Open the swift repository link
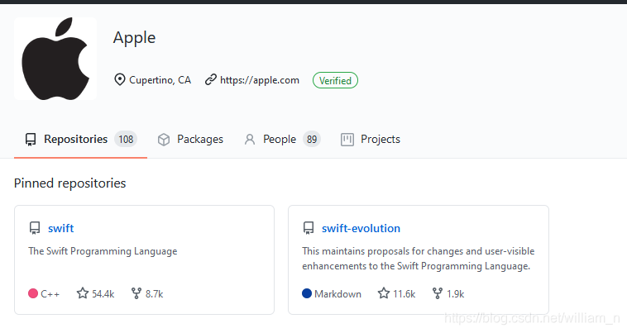The height and width of the screenshot is (333, 627). (x=60, y=228)
